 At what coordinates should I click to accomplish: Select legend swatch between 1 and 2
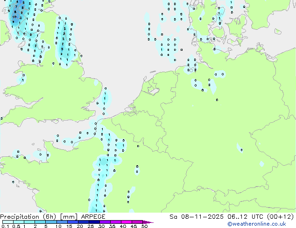pyautogui.click(x=29, y=222)
